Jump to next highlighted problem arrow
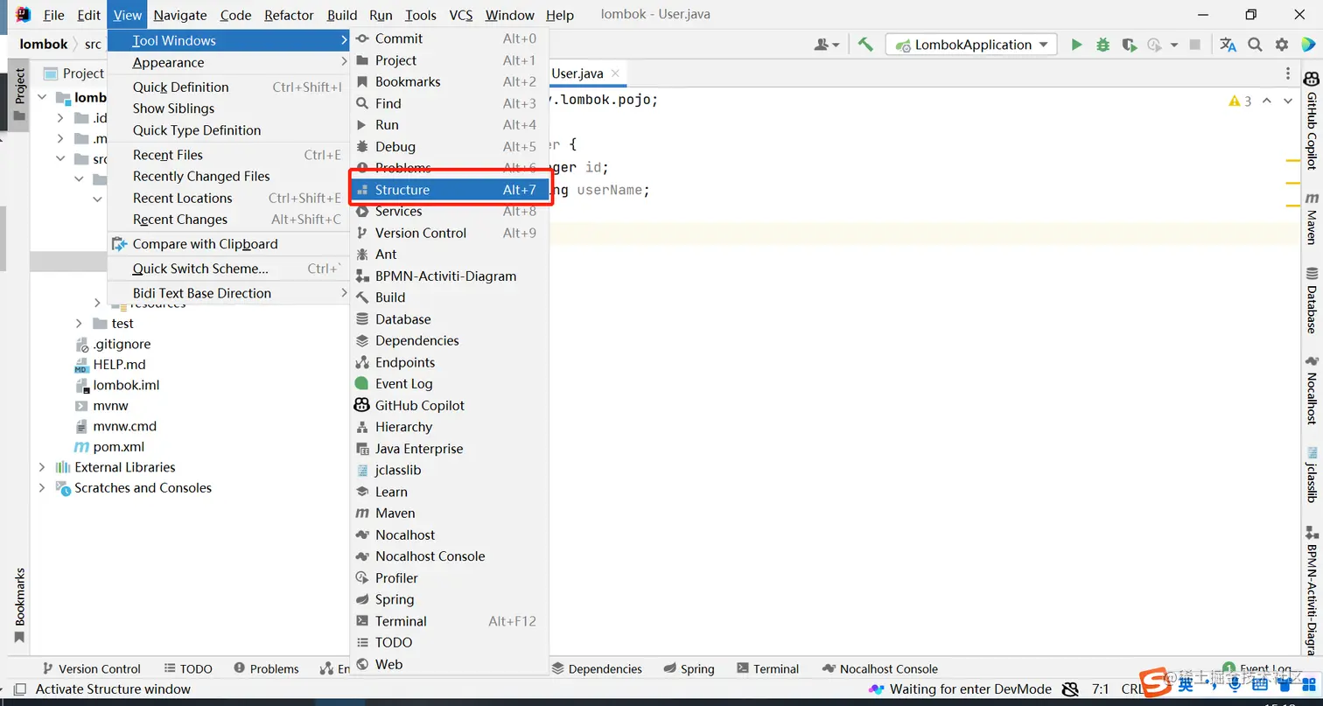 [1287, 101]
